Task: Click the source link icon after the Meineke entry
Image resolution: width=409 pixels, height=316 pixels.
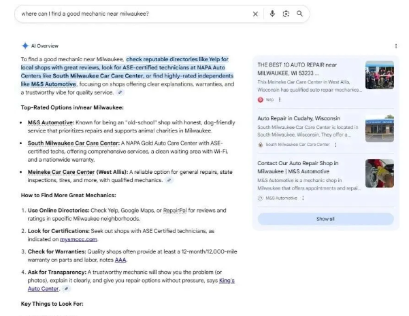Action: pyautogui.click(x=169, y=180)
